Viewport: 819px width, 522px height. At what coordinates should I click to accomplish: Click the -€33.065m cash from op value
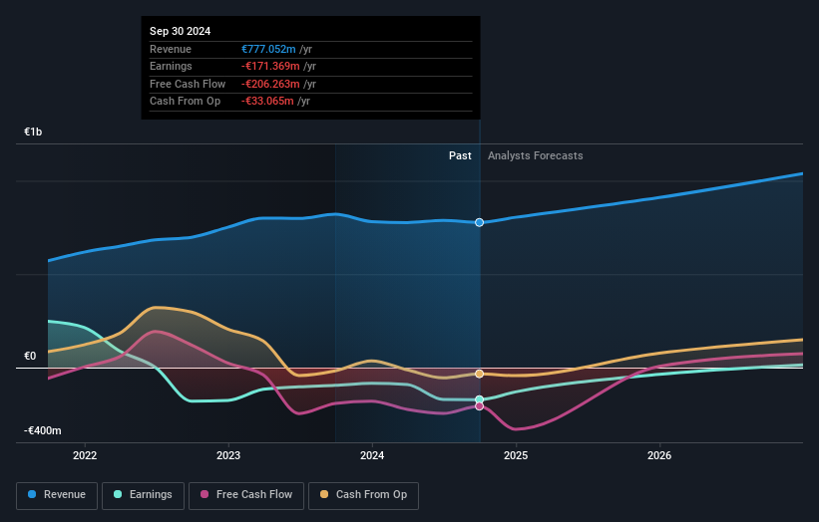click(x=267, y=102)
